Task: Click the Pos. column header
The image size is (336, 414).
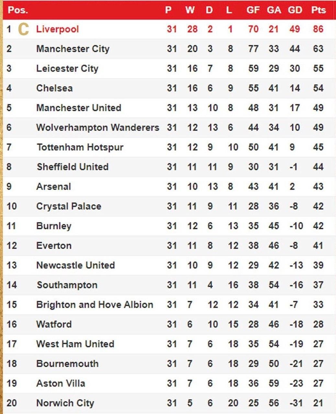Action: (18, 10)
